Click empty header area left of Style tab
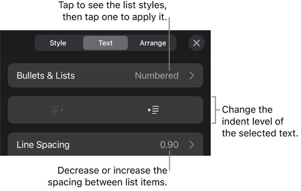This screenshot has width=301, height=191. click(x=17, y=43)
